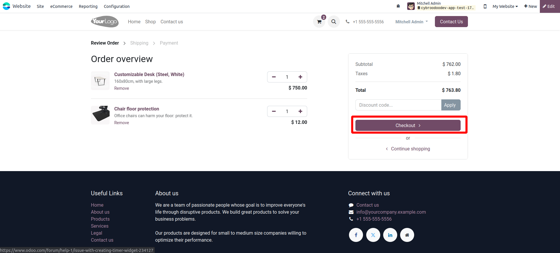The width and height of the screenshot is (560, 253).
Task: Open the shopping cart icon
Action: pos(319,22)
